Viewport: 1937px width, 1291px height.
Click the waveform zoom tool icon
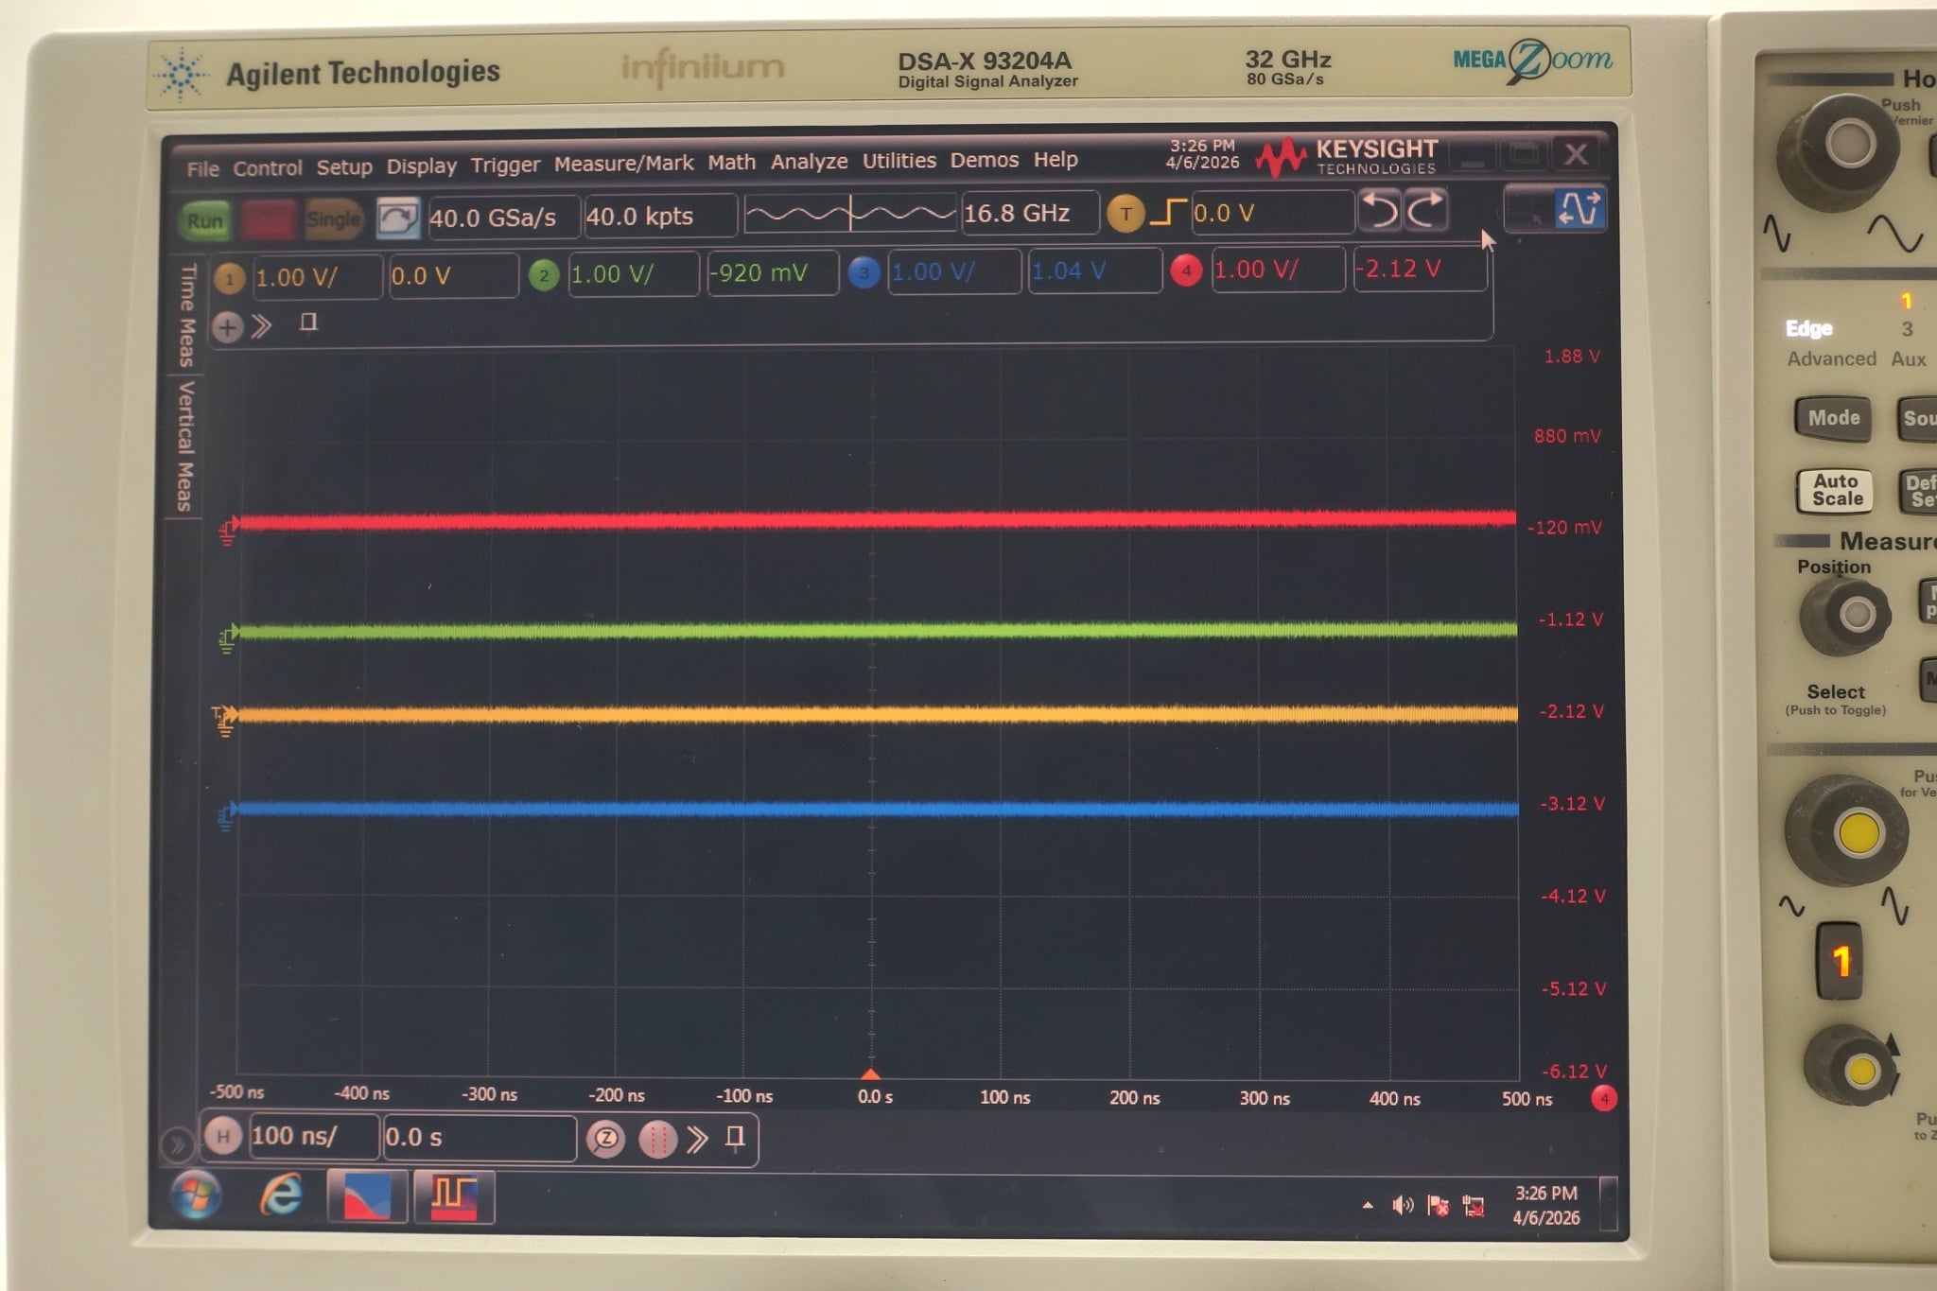pyautogui.click(x=1579, y=208)
